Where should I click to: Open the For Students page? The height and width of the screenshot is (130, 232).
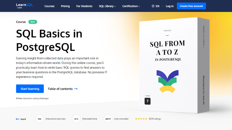tap(84, 6)
